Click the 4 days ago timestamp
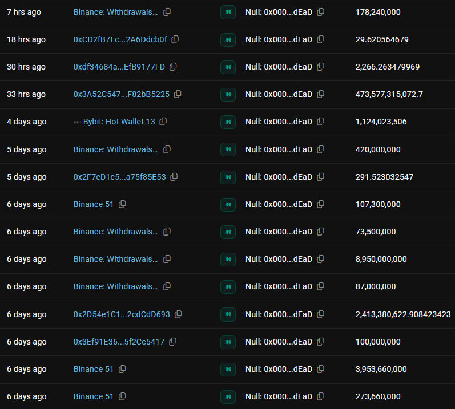This screenshot has width=455, height=409. coord(27,122)
